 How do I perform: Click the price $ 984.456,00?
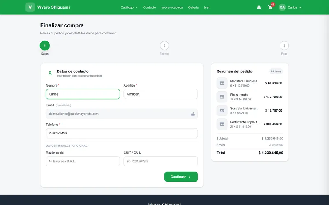coord(273,124)
